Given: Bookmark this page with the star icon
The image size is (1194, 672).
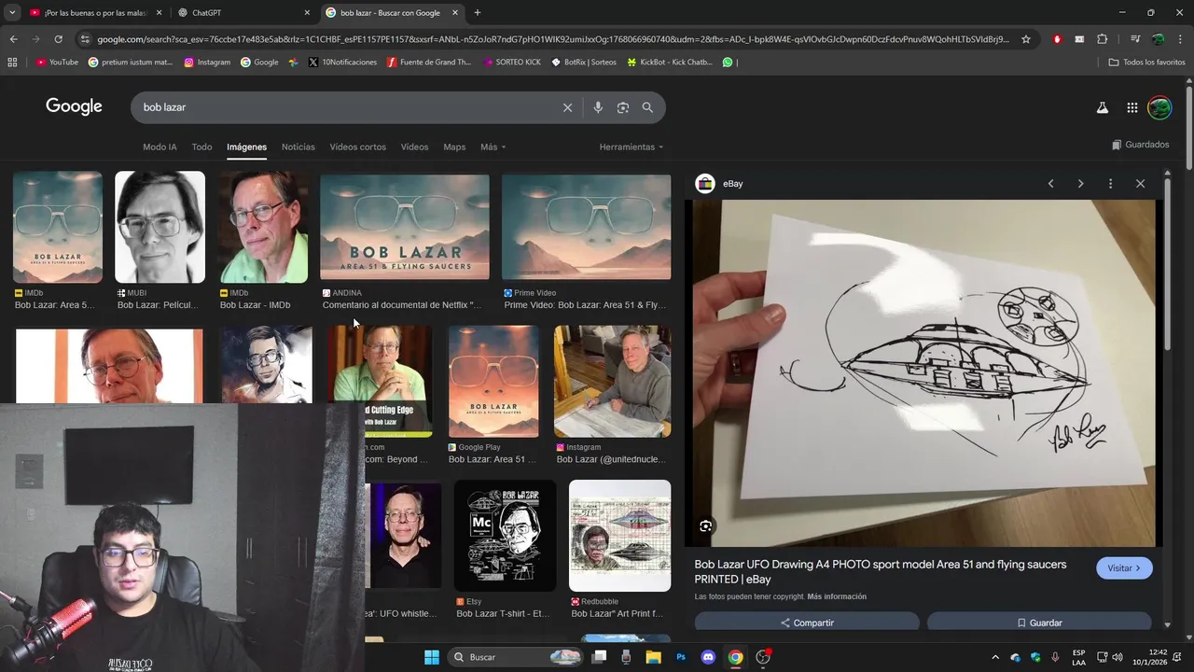Looking at the screenshot, I should (x=1026, y=39).
